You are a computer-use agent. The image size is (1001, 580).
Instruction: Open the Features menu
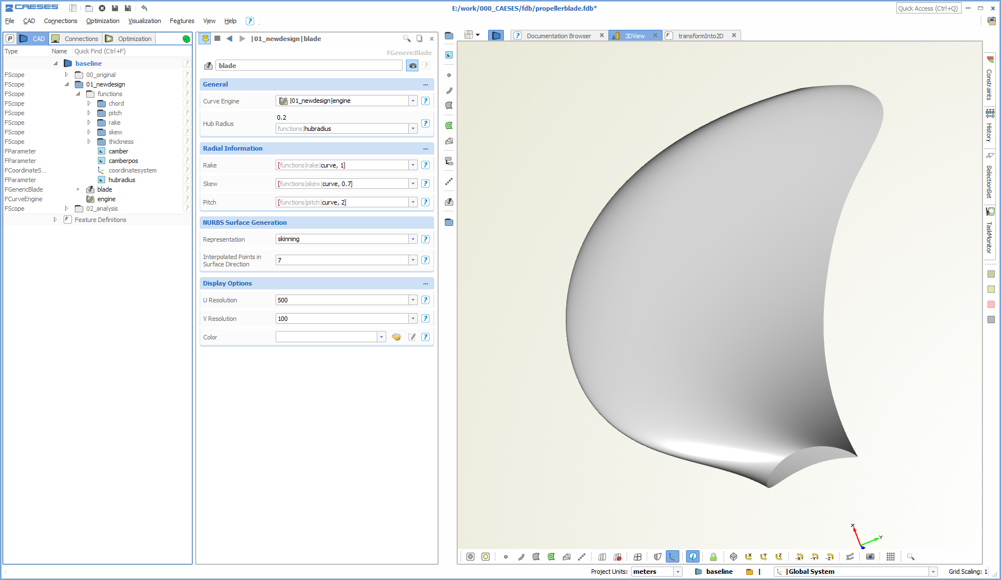(182, 21)
